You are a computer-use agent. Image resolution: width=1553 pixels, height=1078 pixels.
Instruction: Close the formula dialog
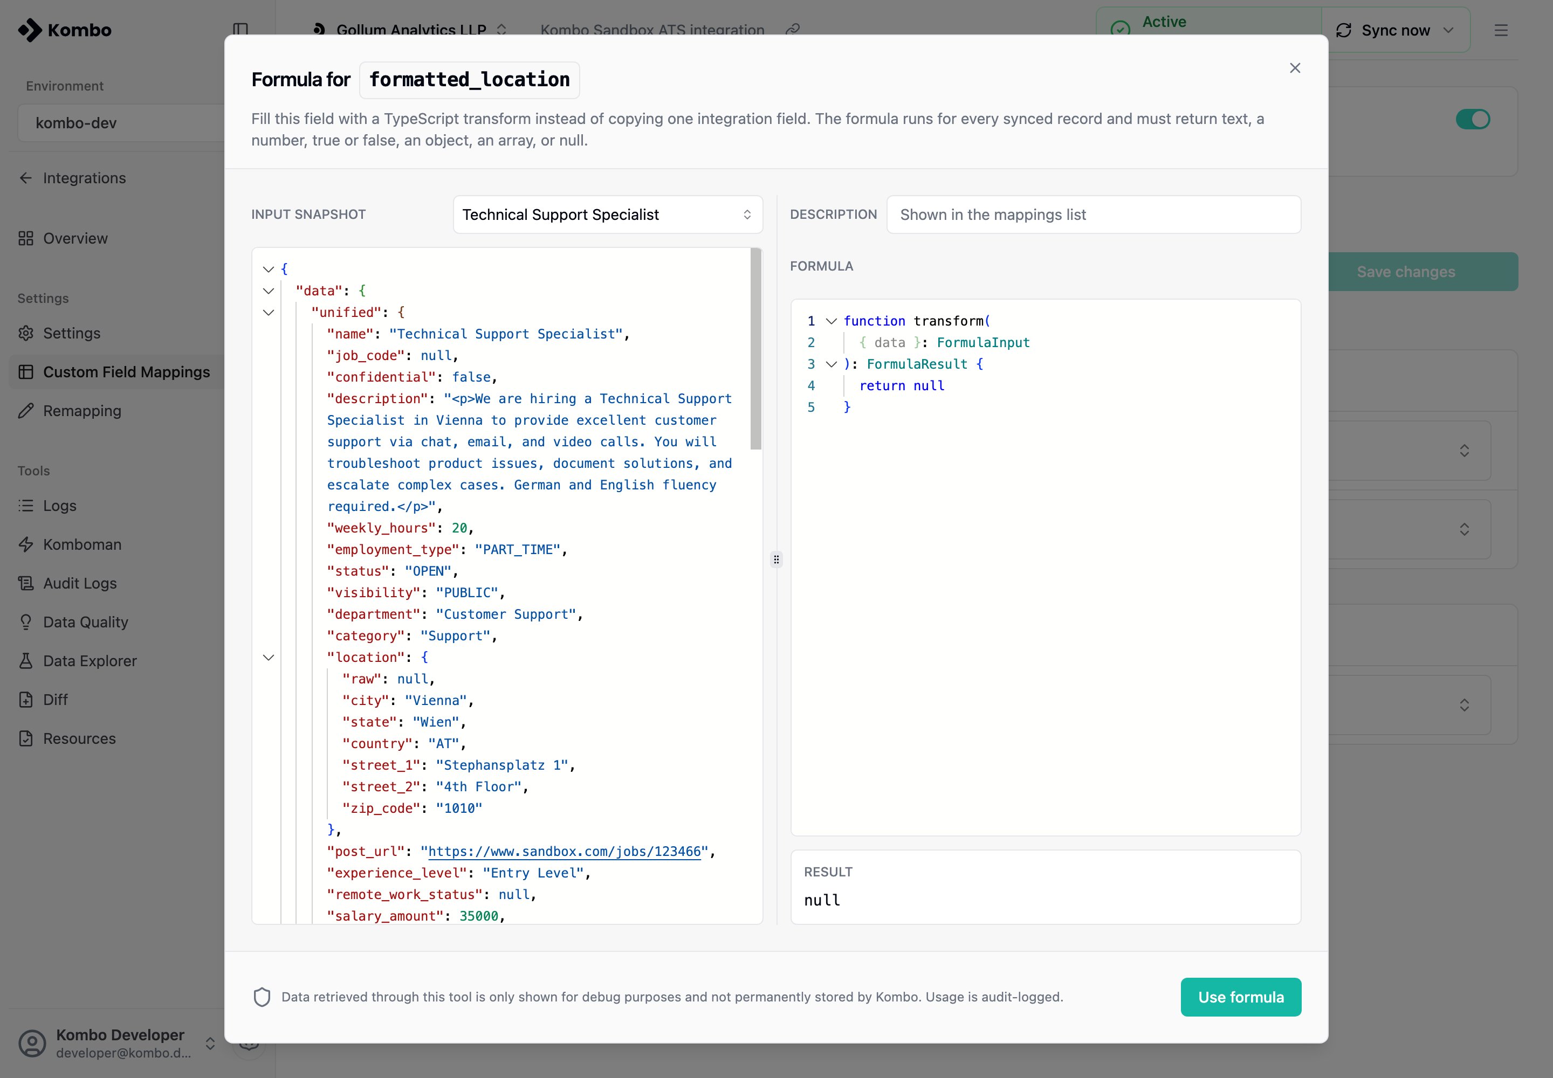coord(1295,67)
